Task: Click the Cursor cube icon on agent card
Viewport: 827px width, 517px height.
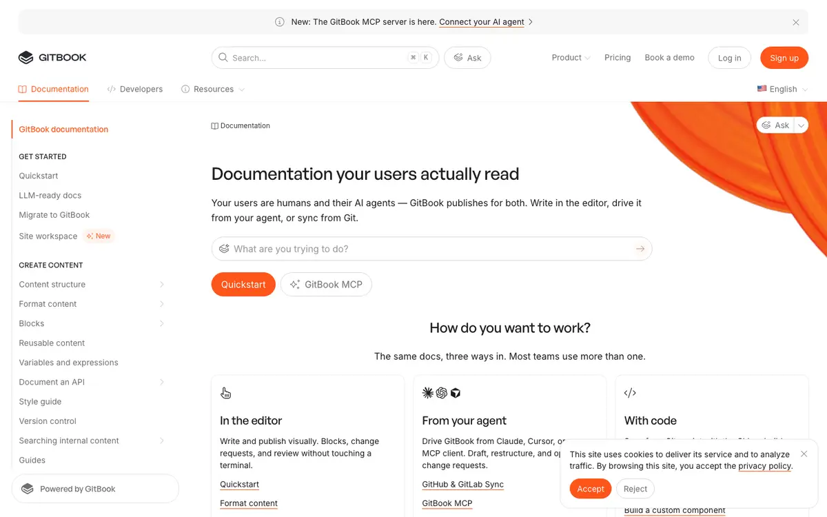Action: [456, 393]
